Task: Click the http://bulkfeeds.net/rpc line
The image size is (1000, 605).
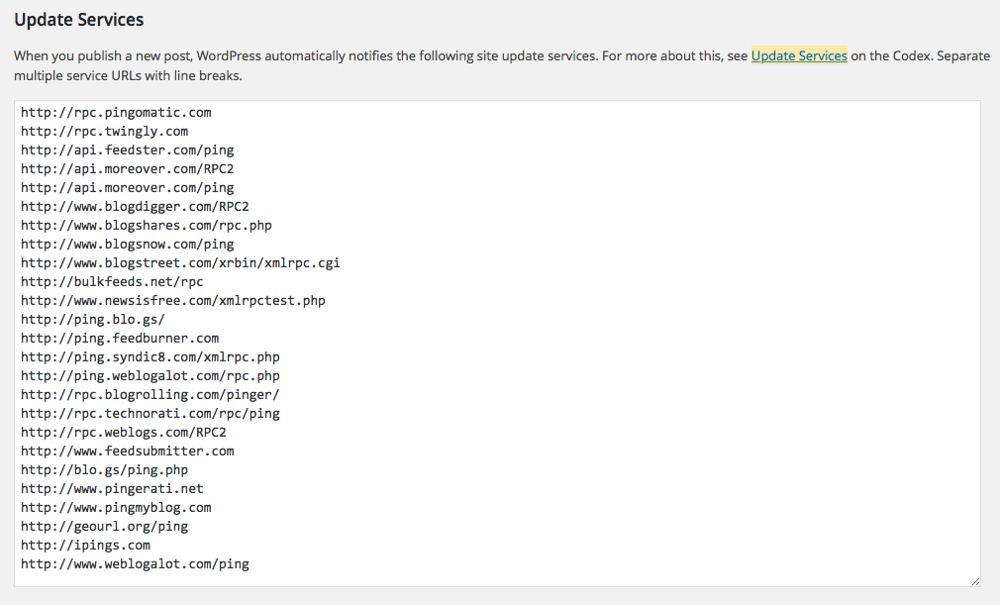Action: [112, 282]
